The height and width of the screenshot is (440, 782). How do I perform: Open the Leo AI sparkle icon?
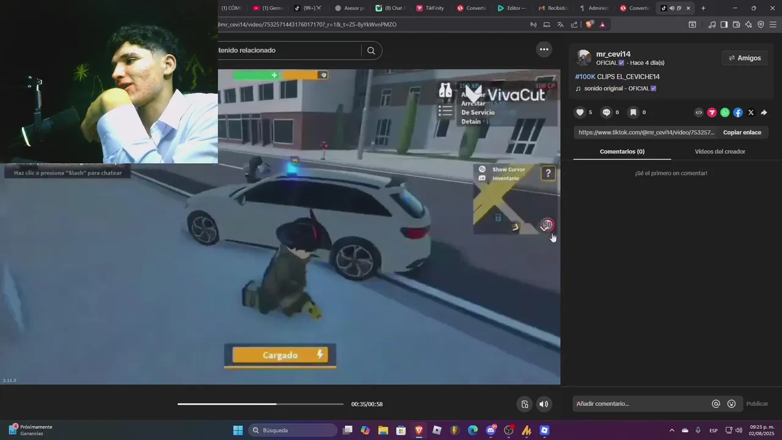click(748, 24)
